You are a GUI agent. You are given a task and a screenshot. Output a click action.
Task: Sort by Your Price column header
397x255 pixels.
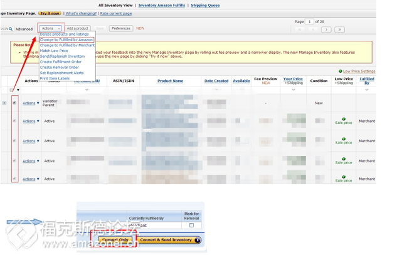coord(293,79)
